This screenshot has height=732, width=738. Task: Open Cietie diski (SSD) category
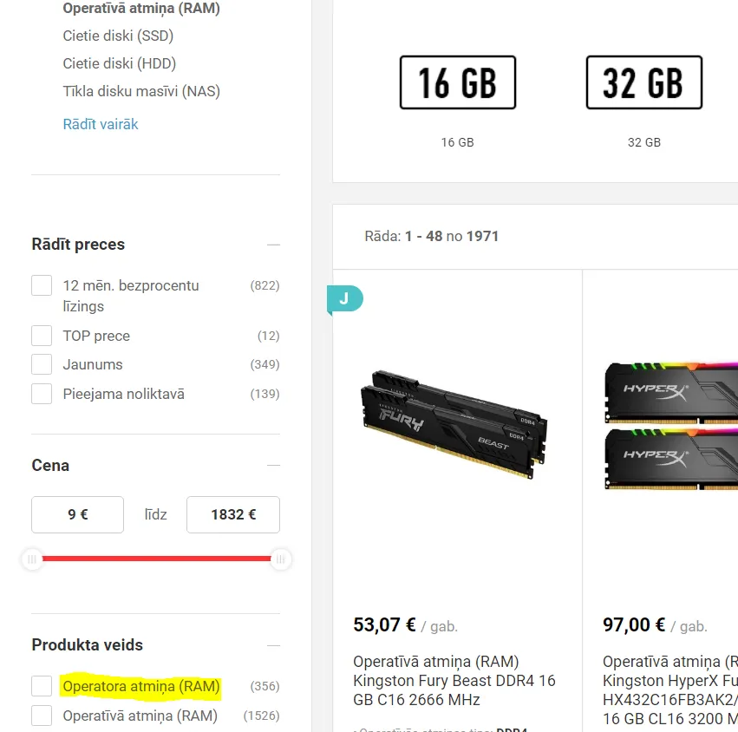pyautogui.click(x=118, y=36)
